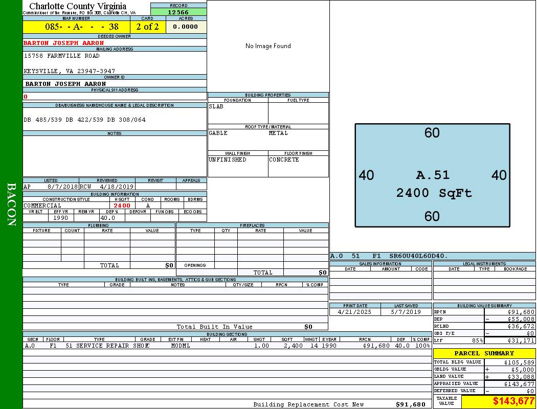Click the yellow PARCEL SUMMARY header
Viewport: 537px width, 409px height.
[x=484, y=353]
